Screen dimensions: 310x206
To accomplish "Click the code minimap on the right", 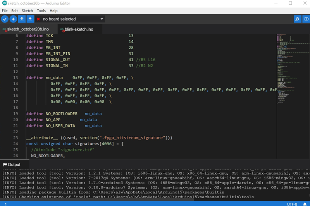I will 289,70.
